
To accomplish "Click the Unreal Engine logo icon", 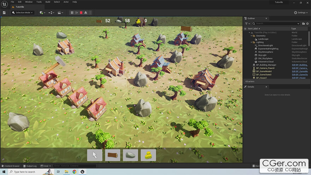I will click(x=4, y=4).
